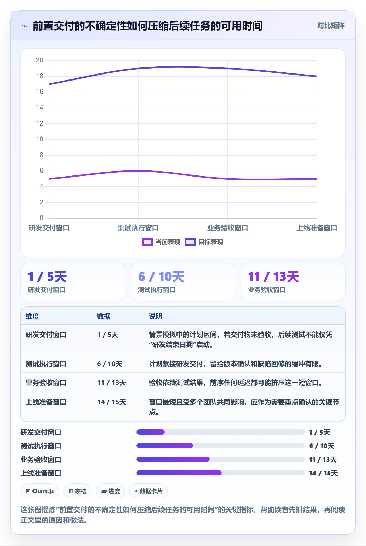Click the 目标表现 legend label
Viewport: 366px width, 546px height.
point(211,242)
